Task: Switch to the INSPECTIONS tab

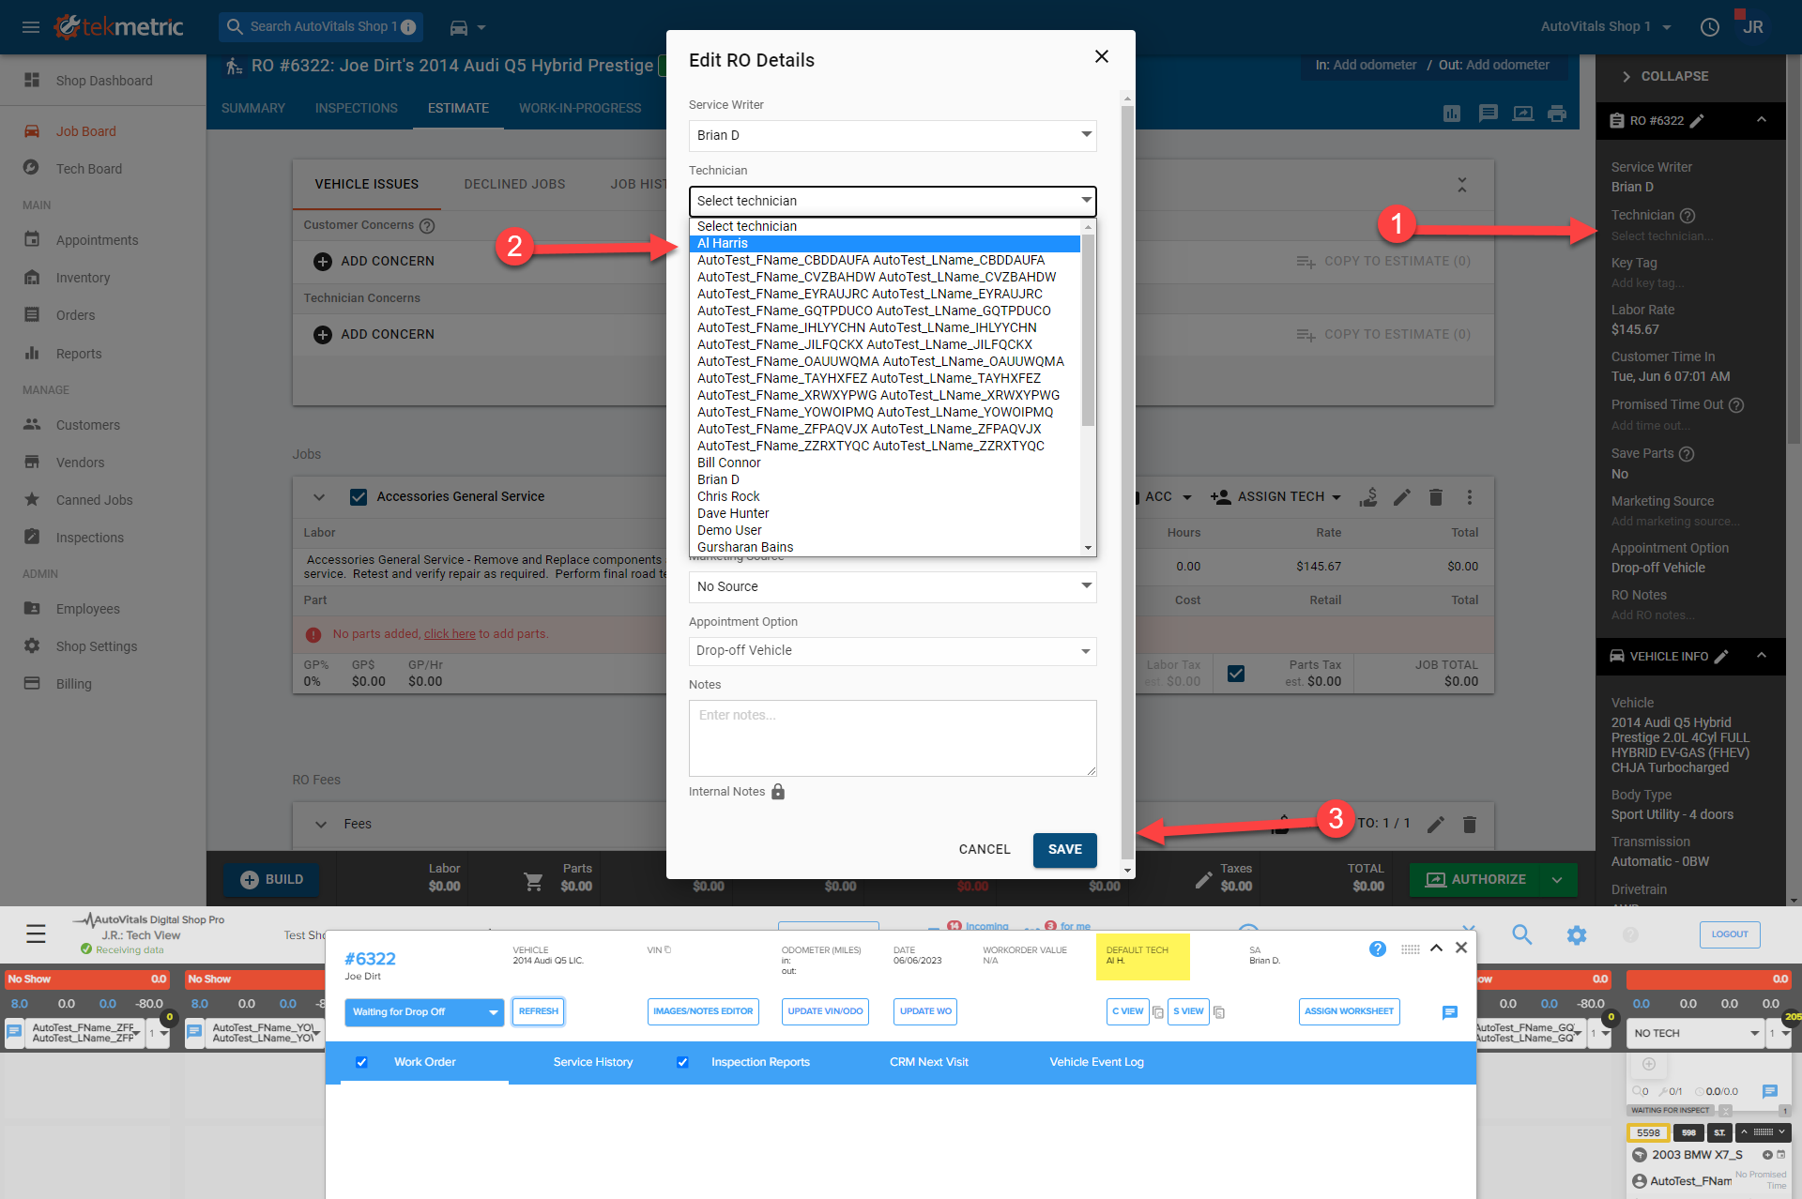Action: pyautogui.click(x=357, y=109)
